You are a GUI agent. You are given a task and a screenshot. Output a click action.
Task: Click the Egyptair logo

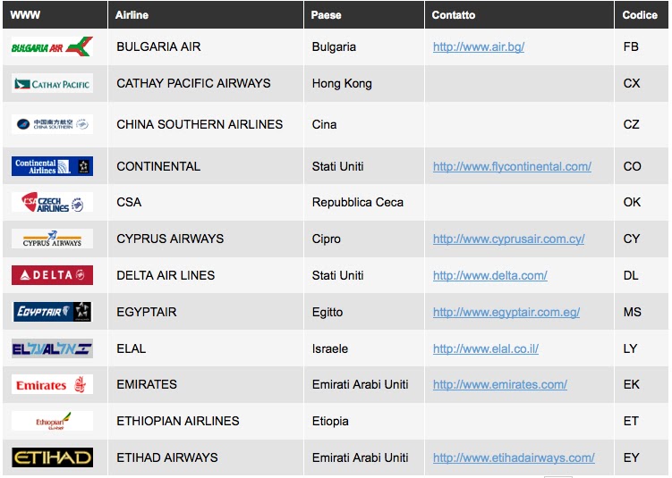tap(52, 312)
